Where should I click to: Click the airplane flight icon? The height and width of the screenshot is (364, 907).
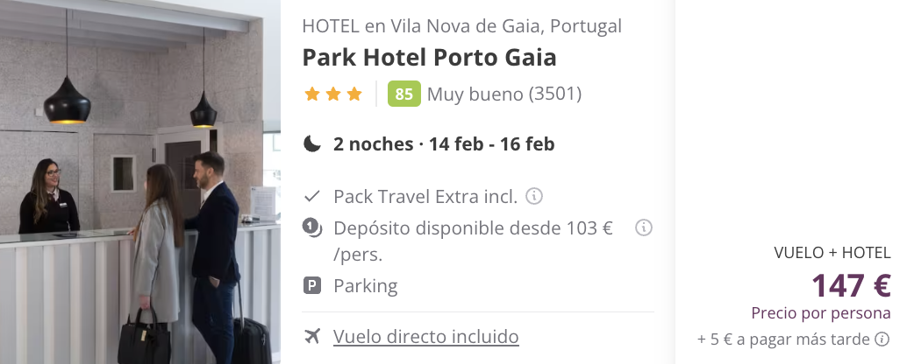click(311, 336)
